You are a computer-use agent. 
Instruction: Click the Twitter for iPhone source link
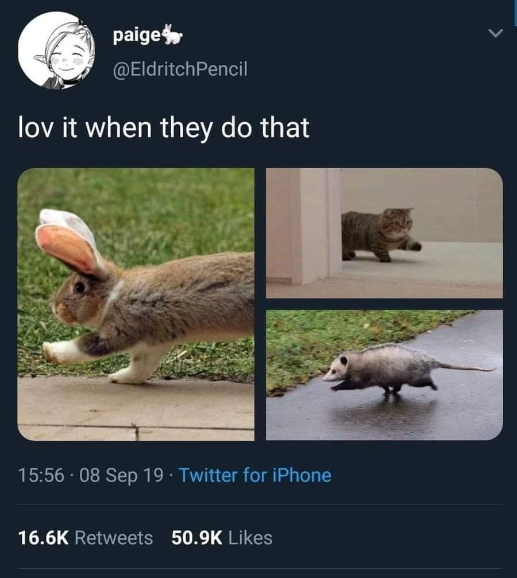[255, 475]
